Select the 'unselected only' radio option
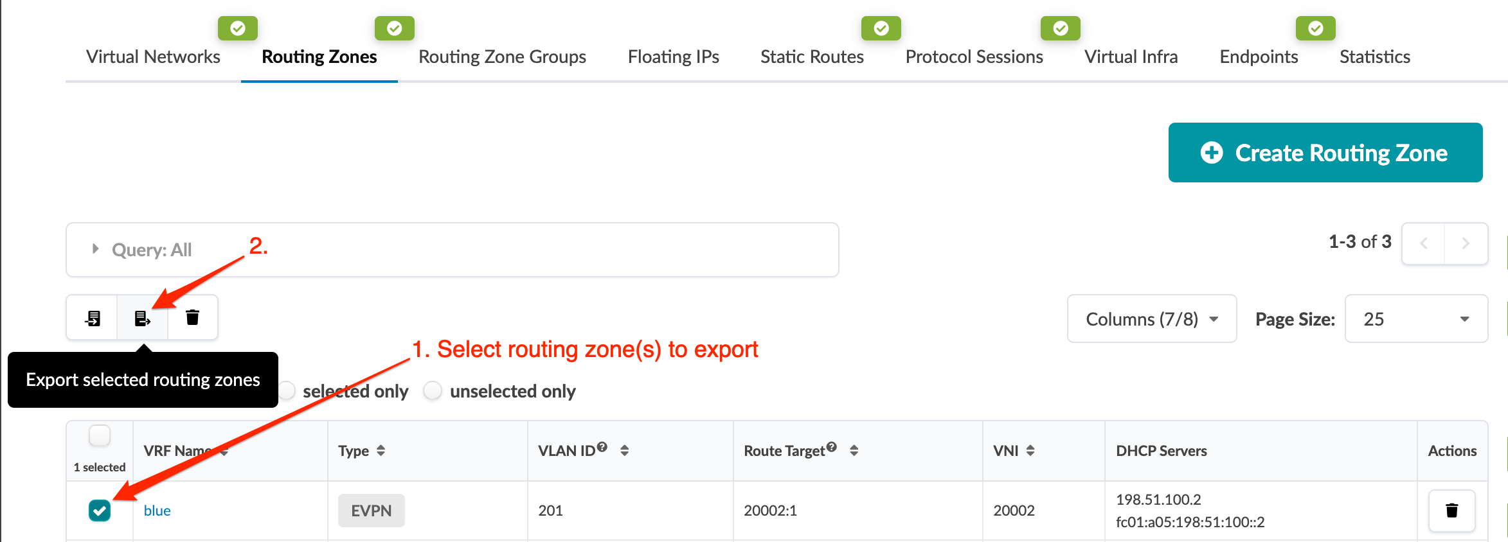The height and width of the screenshot is (542, 1508). coord(433,391)
